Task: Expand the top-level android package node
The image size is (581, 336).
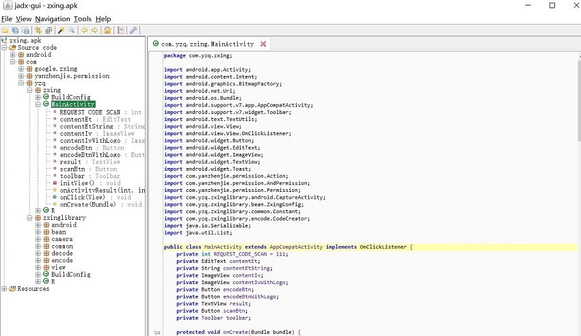Action: [x=12, y=55]
